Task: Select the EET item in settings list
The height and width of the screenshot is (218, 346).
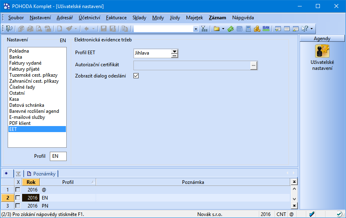Action: [x=37, y=129]
